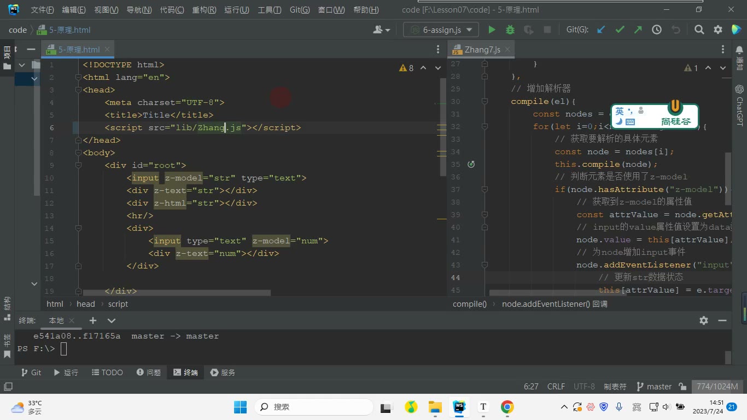Show Git history clock icon
Viewport: 747px width, 420px height.
[657, 30]
